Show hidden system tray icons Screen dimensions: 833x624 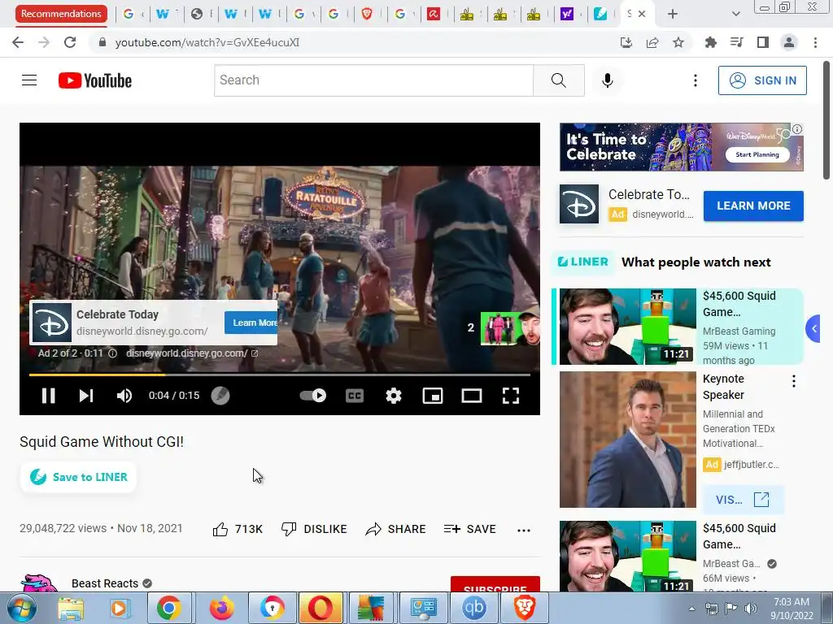pos(691,609)
